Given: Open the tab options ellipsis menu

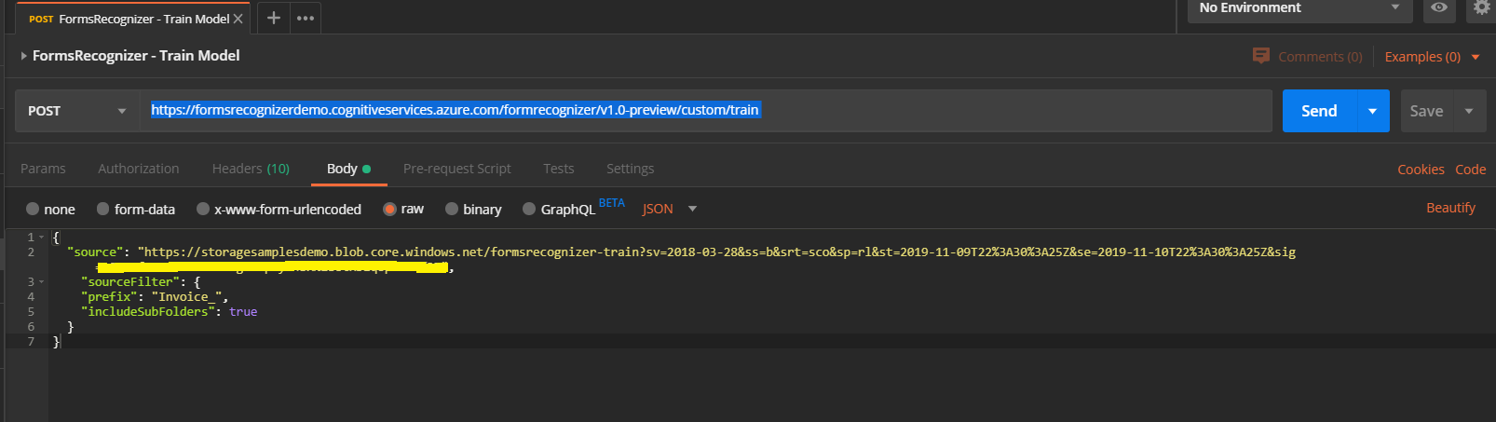Looking at the screenshot, I should [306, 18].
